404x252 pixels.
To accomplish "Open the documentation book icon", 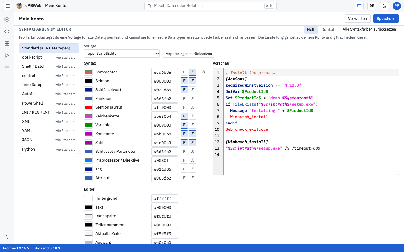I will pos(359,6).
